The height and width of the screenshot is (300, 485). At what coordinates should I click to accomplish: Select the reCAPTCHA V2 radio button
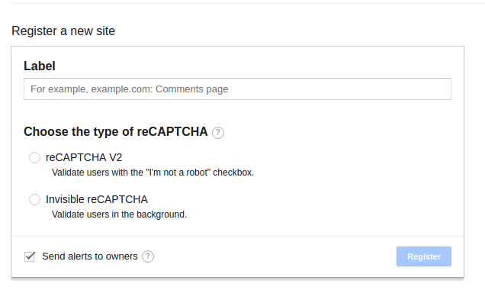(34, 157)
